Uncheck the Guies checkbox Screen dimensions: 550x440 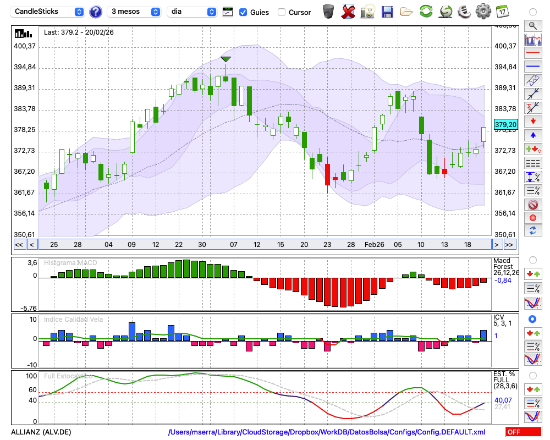click(x=243, y=12)
